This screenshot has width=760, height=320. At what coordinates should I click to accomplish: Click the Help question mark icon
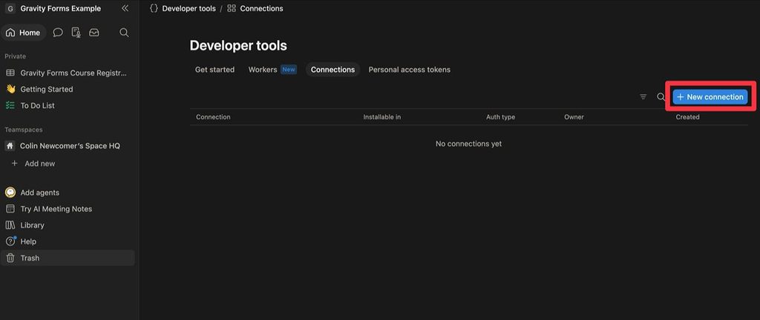click(10, 241)
